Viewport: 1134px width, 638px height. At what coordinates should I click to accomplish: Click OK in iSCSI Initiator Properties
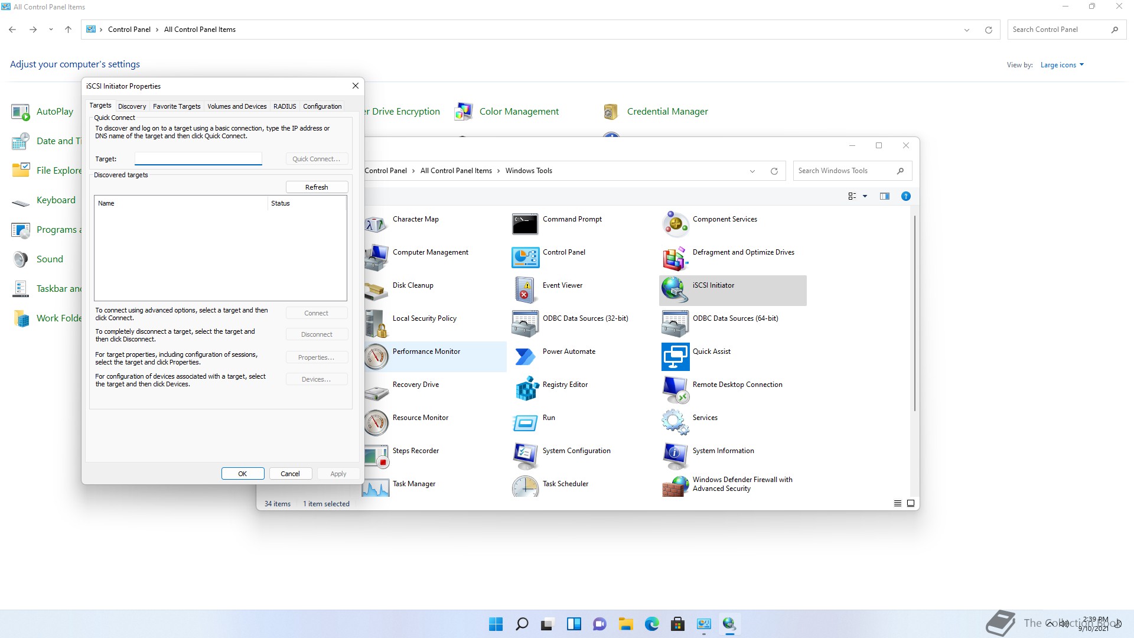click(x=242, y=474)
